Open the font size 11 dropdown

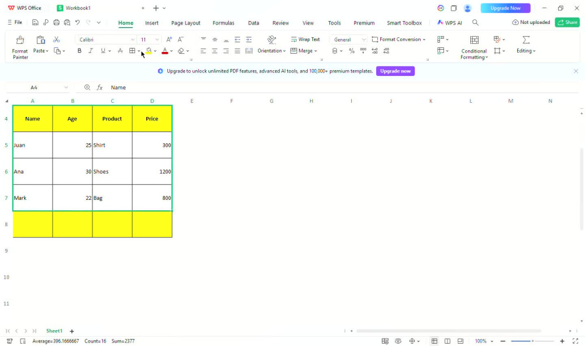157,40
